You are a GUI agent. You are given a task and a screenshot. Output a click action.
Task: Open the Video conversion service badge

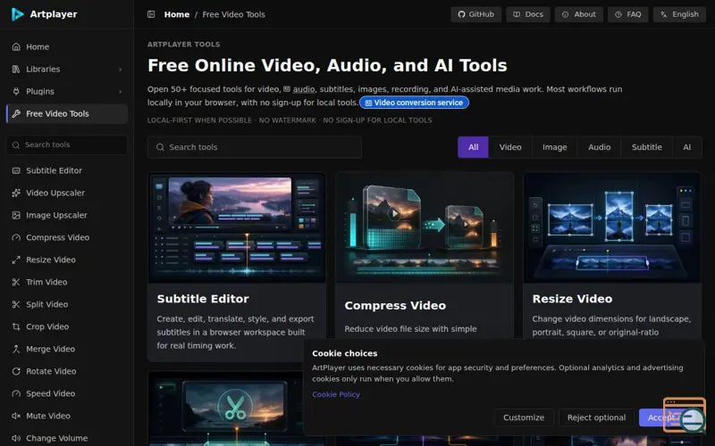click(414, 103)
